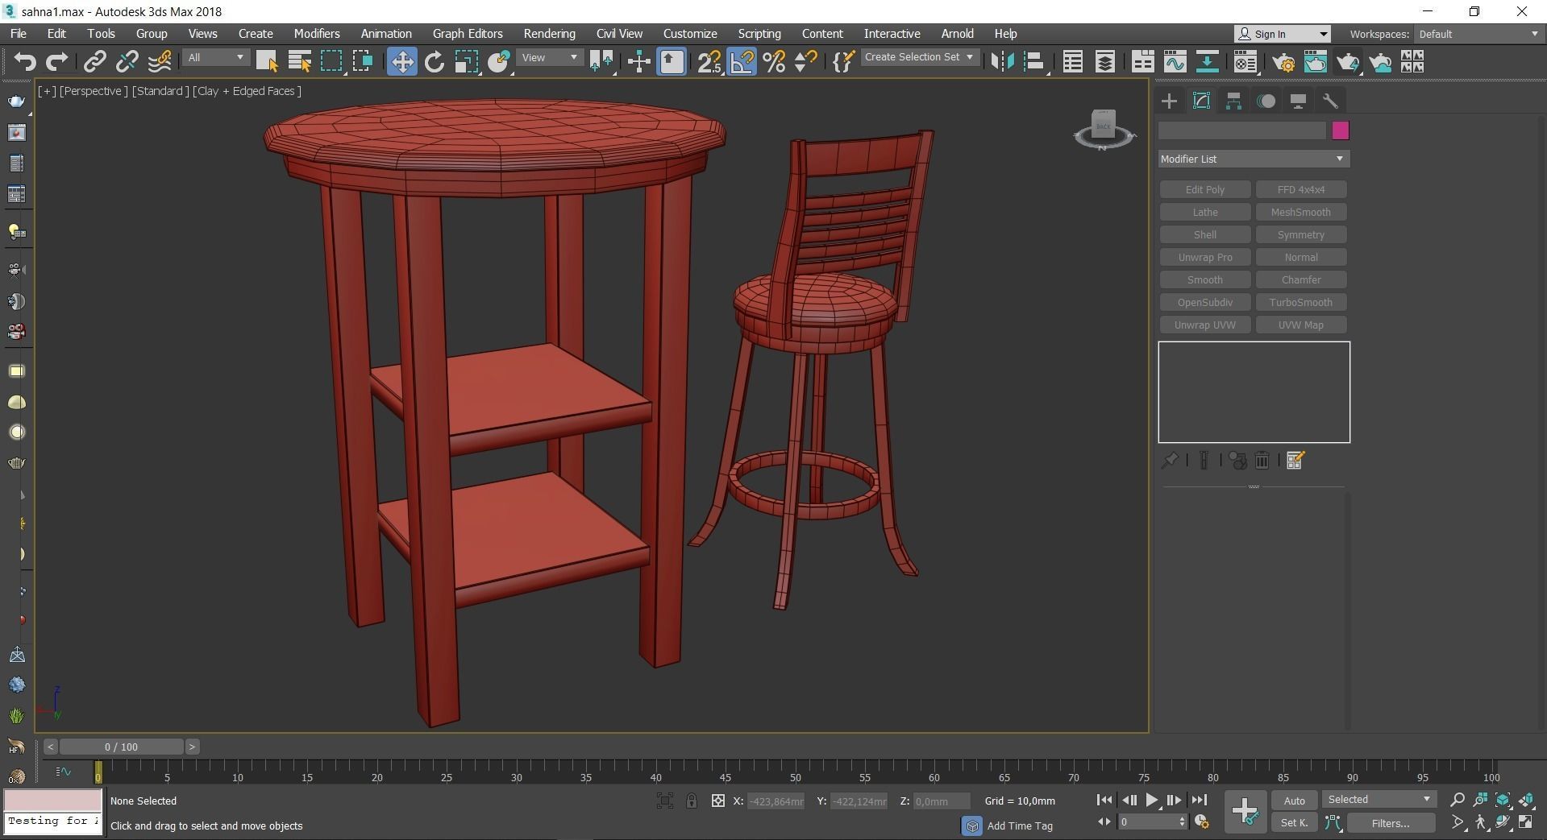The width and height of the screenshot is (1547, 840).
Task: Toggle Auto Key mode
Action: [1294, 801]
